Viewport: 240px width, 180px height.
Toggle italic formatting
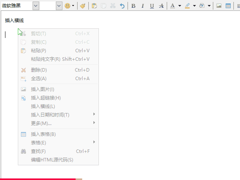click(x=143, y=6)
